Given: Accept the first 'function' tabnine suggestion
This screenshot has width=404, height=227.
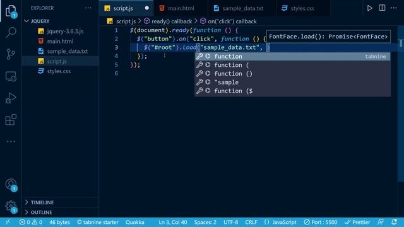Looking at the screenshot, I should click(292, 56).
